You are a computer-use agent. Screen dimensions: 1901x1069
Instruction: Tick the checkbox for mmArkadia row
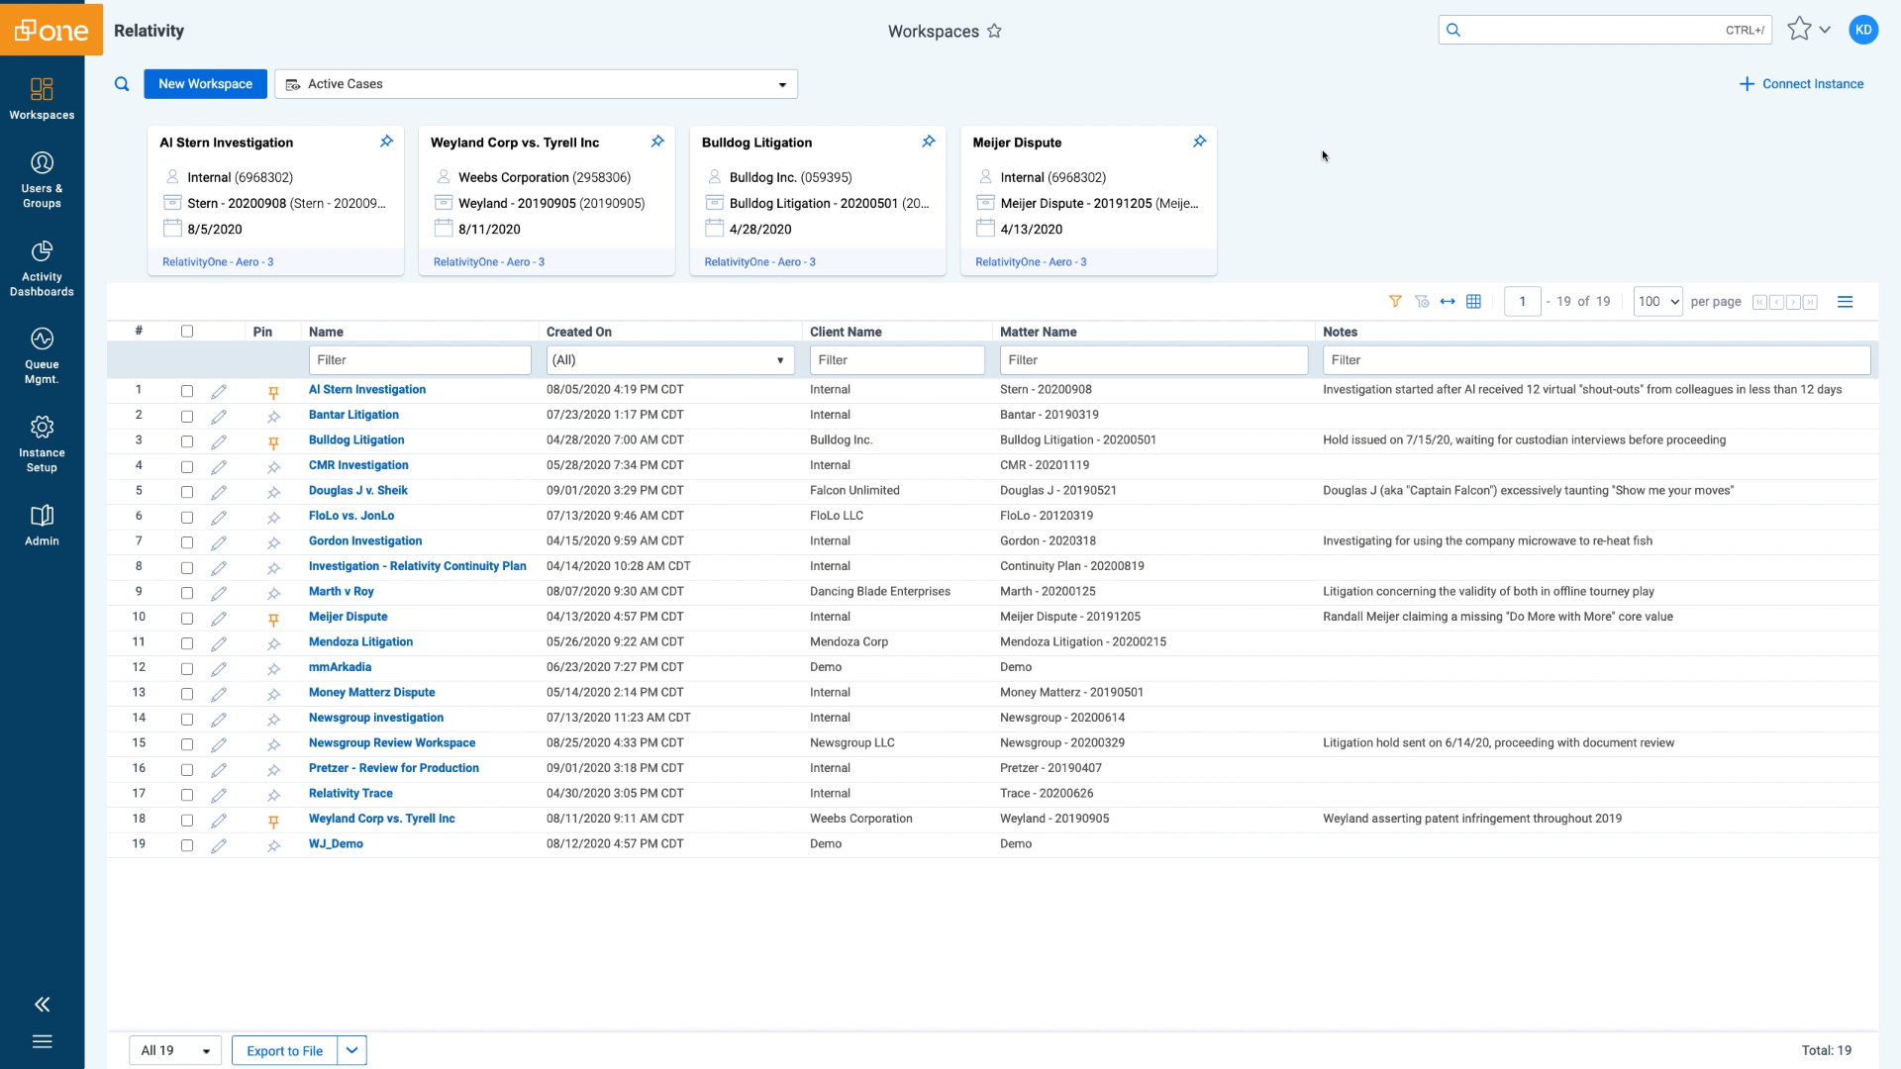pyautogui.click(x=187, y=669)
